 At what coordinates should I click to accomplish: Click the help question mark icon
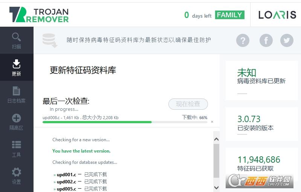243,40
